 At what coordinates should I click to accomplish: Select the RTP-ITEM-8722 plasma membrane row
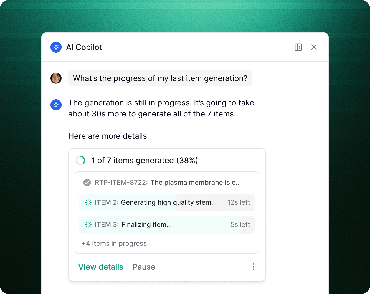[167, 183]
